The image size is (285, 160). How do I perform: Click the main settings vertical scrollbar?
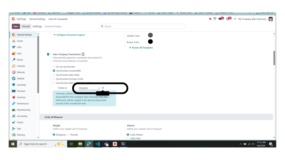point(274,58)
